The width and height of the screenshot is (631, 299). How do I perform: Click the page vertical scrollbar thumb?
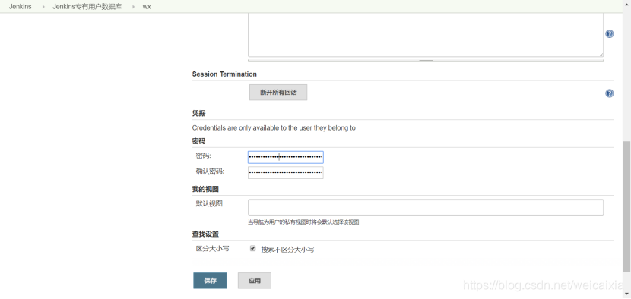[626, 206]
